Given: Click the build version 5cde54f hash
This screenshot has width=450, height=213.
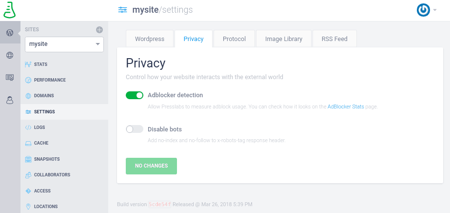Looking at the screenshot, I should click(x=159, y=205).
